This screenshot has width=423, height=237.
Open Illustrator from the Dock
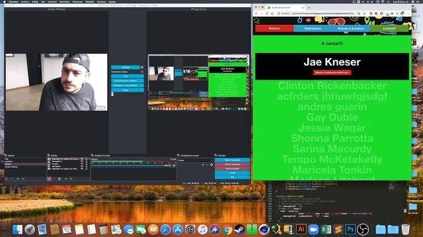(x=301, y=230)
